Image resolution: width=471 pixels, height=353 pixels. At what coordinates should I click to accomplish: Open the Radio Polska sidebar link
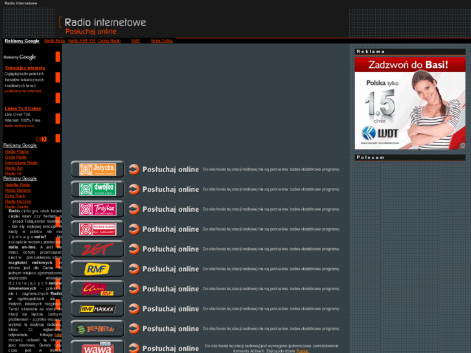point(17,152)
